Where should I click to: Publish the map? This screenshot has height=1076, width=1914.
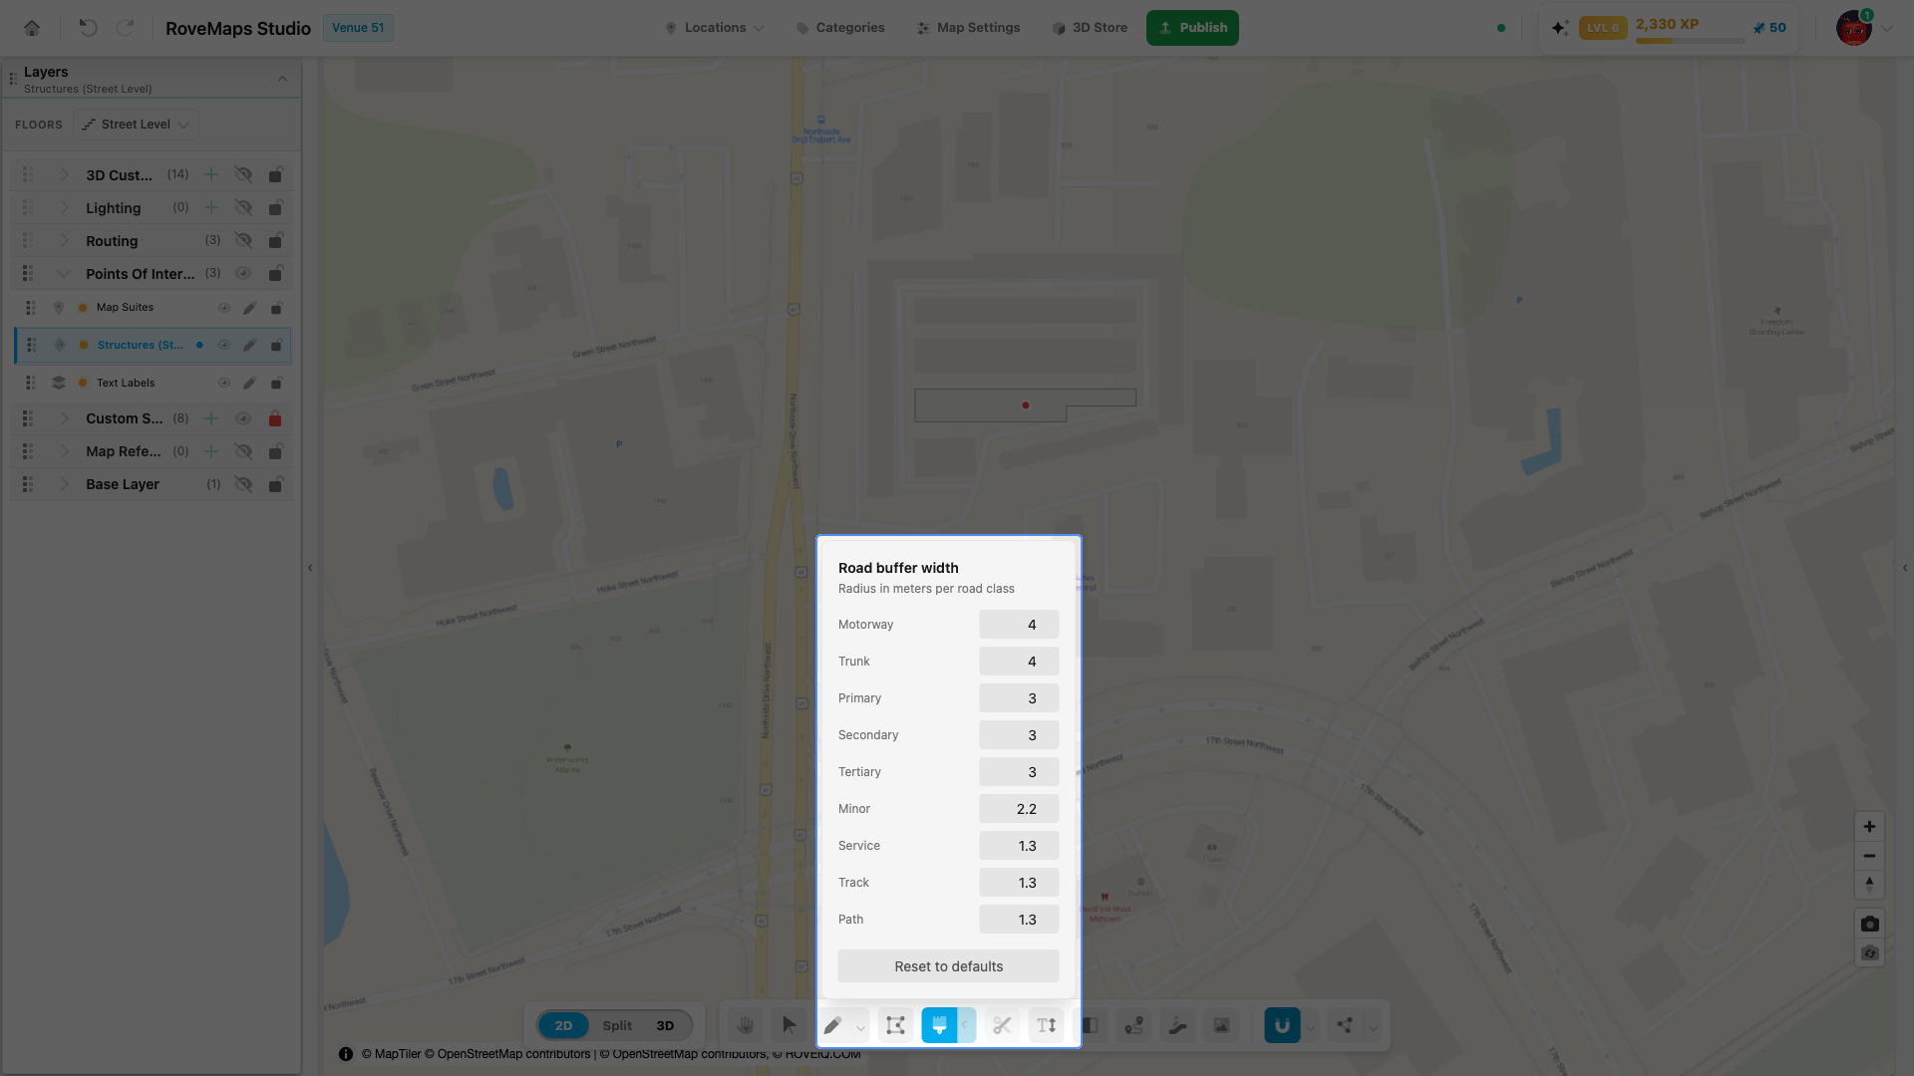[1192, 28]
